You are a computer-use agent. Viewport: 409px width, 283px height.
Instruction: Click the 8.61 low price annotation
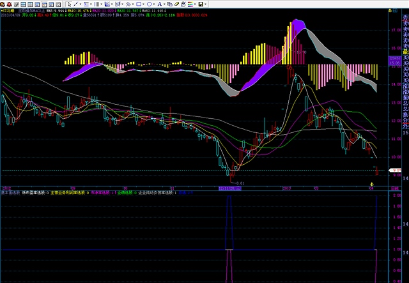240,183
